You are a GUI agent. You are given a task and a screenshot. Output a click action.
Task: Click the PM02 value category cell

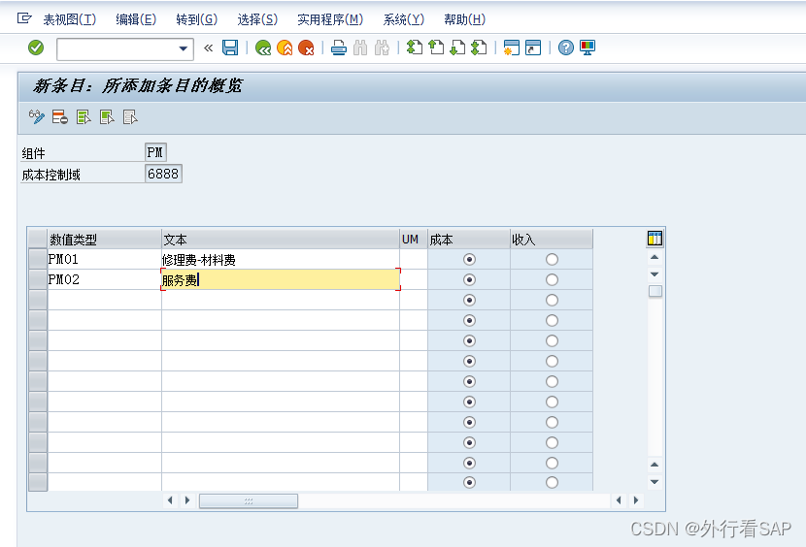point(104,280)
